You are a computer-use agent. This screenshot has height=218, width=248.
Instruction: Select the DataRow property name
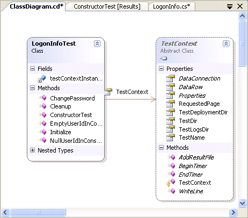pos(191,87)
